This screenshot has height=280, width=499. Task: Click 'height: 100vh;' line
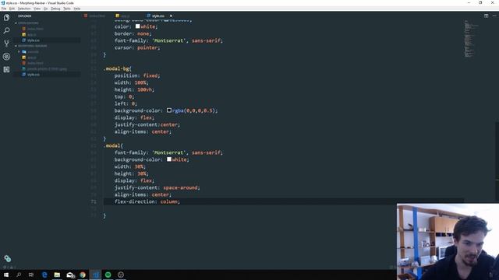[134, 89]
